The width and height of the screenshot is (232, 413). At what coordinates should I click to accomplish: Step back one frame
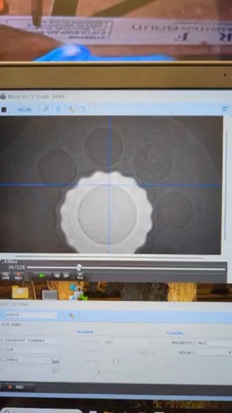pyautogui.click(x=57, y=276)
